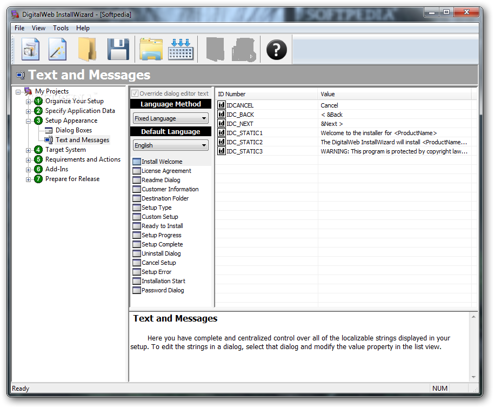Expand the Add-Ins node
The height and width of the screenshot is (408, 494).
28,170
